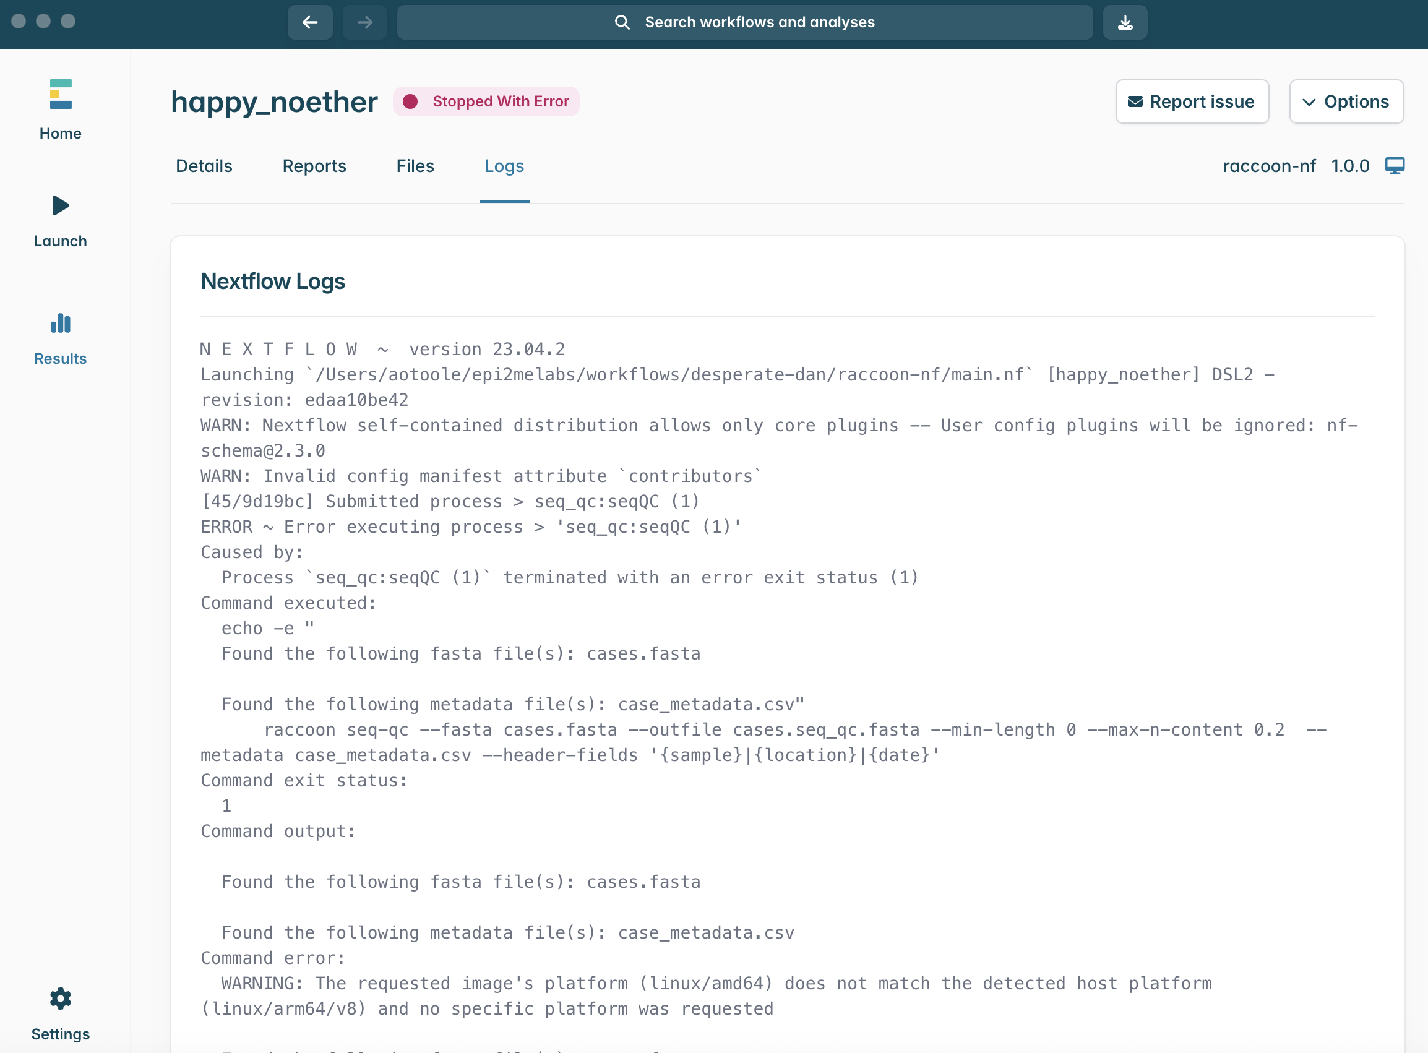
Task: Open the Results bar chart icon
Action: [61, 323]
